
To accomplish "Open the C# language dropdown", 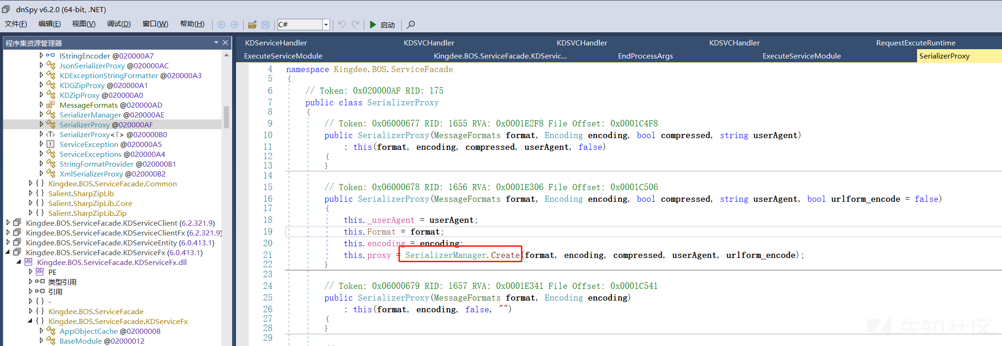I will click(326, 24).
